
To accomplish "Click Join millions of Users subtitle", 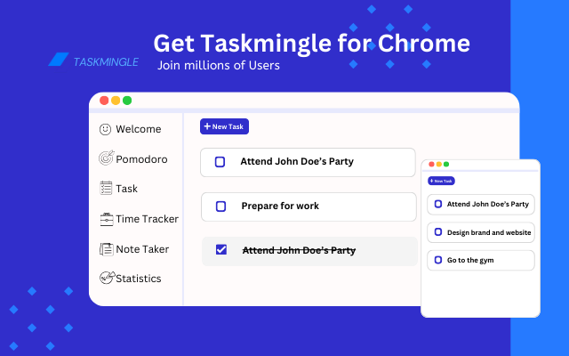I will (219, 65).
